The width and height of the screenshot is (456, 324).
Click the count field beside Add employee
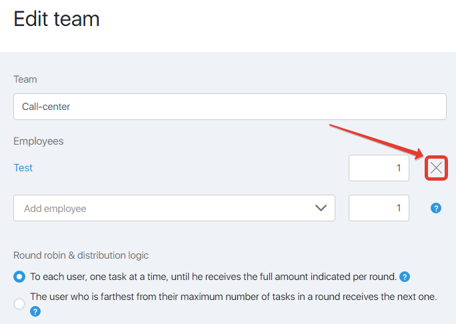pyautogui.click(x=379, y=208)
